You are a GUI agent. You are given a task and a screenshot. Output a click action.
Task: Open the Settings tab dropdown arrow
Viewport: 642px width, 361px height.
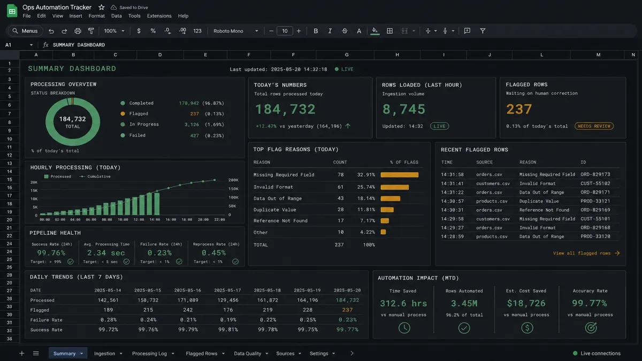333,354
